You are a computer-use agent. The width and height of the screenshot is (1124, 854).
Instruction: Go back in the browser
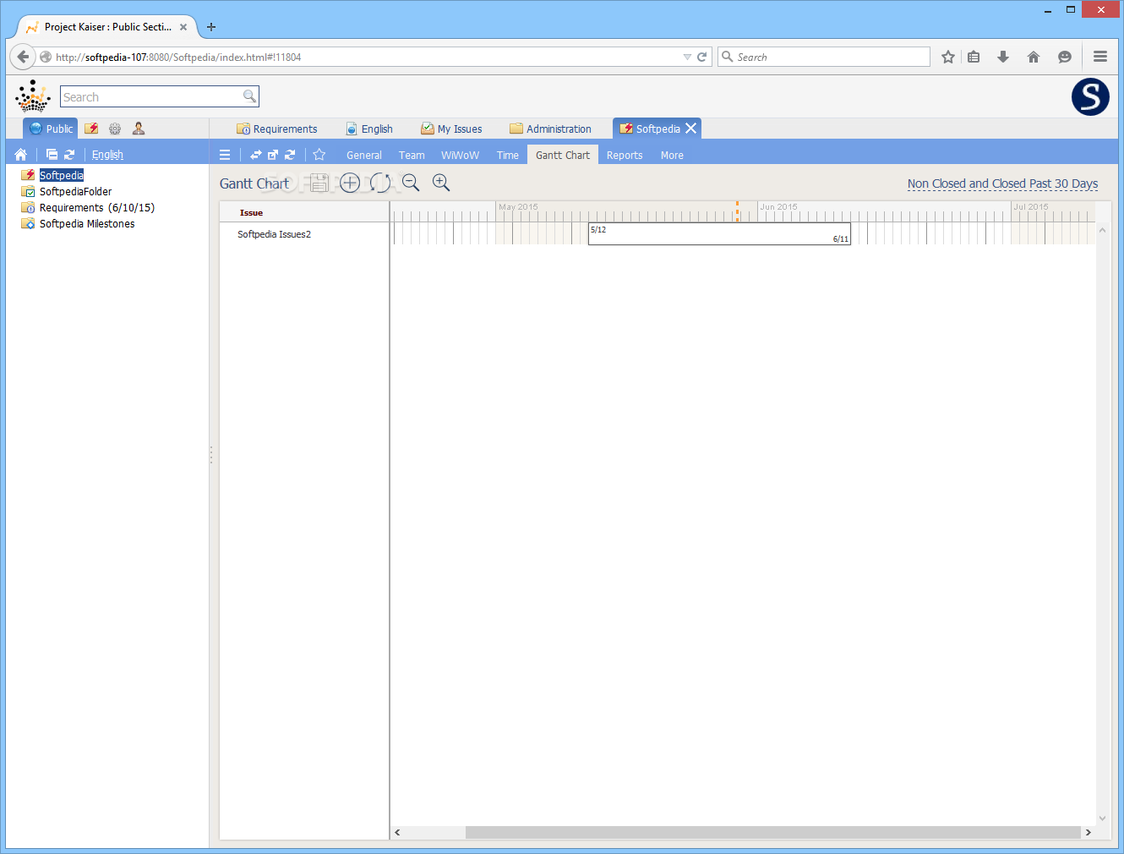23,57
